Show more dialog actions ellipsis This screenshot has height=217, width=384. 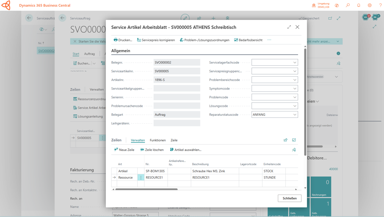(269, 40)
